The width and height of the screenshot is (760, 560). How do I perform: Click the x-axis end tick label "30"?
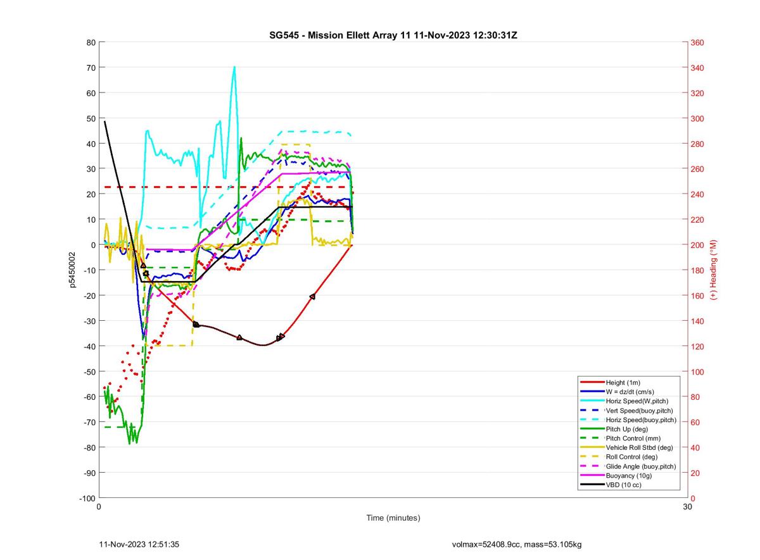tap(687, 507)
